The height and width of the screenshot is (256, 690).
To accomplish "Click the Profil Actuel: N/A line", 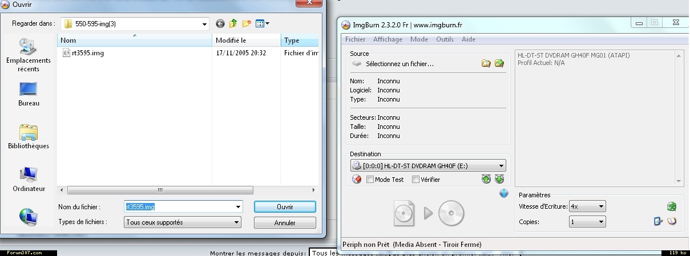I will 542,63.
